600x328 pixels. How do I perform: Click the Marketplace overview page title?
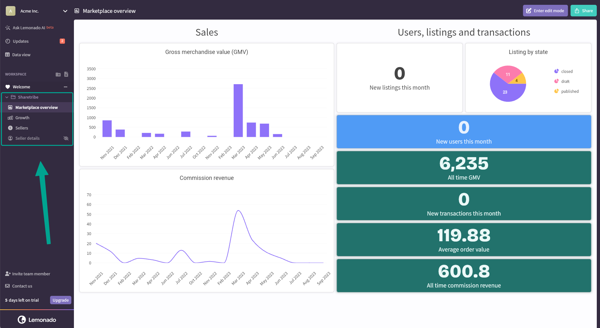click(109, 11)
